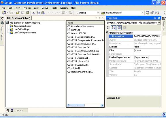Open the File menu
This screenshot has width=166, height=118.
point(3,8)
